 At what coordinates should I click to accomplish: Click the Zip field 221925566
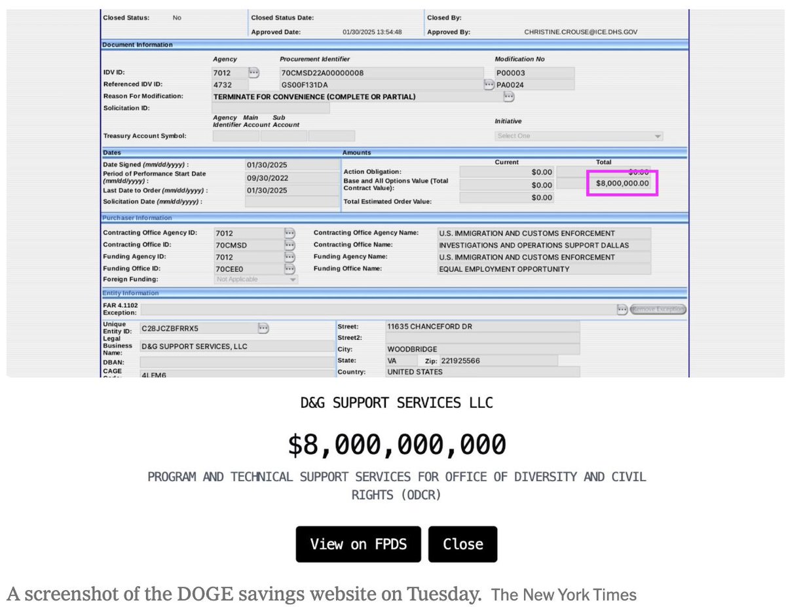tap(499, 361)
